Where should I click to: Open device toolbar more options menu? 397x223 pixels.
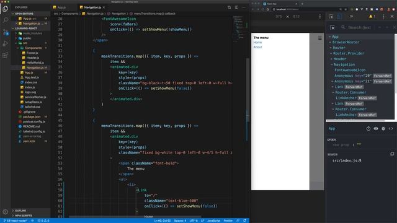coord(320,17)
